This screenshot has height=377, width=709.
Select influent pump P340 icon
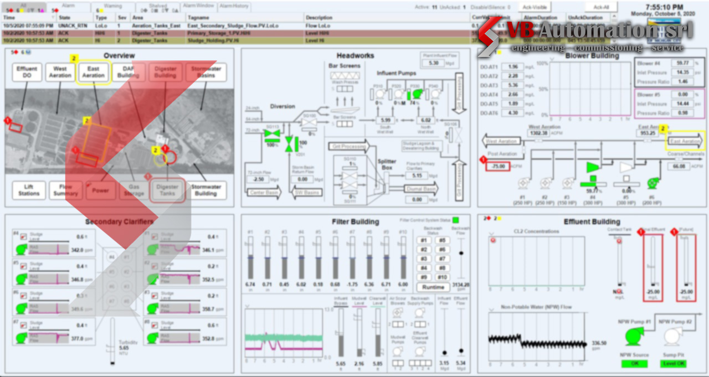point(435,94)
